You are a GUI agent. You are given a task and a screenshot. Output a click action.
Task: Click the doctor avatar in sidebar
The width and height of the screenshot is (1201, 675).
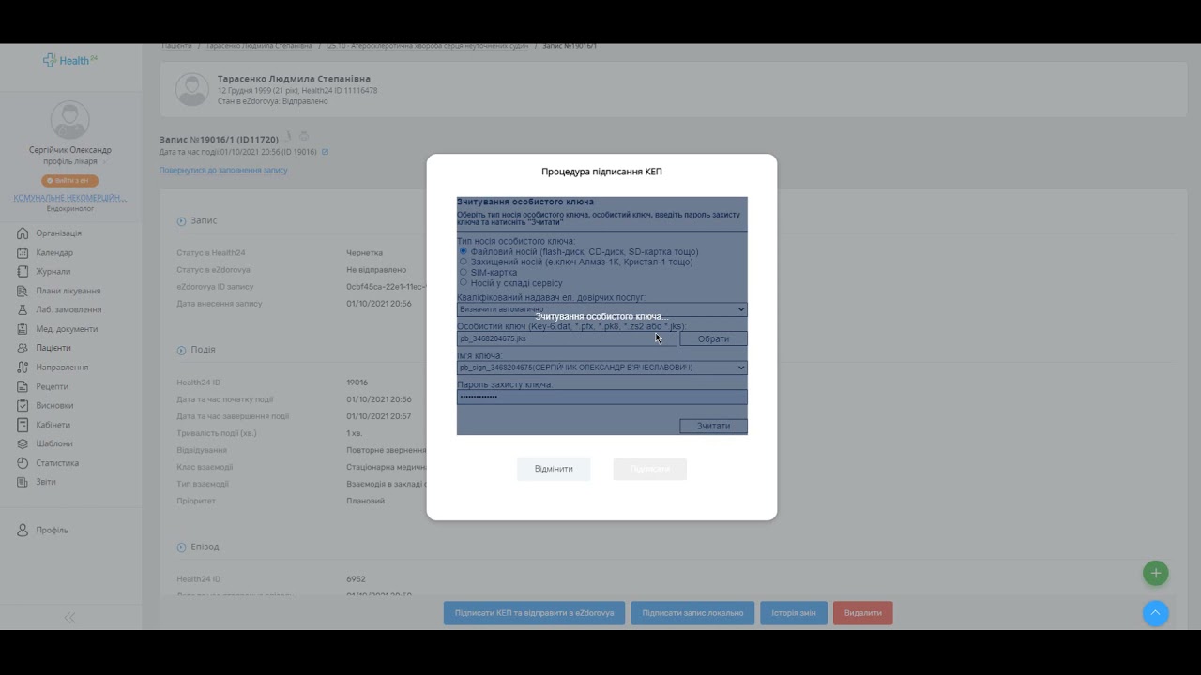69,120
